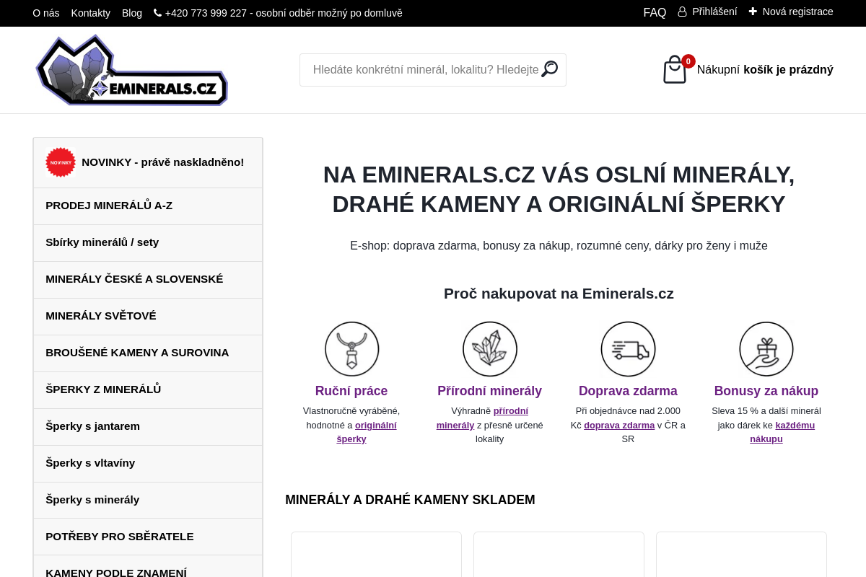866x577 pixels.
Task: Click the Přírodní minerály heading
Action: click(x=490, y=391)
